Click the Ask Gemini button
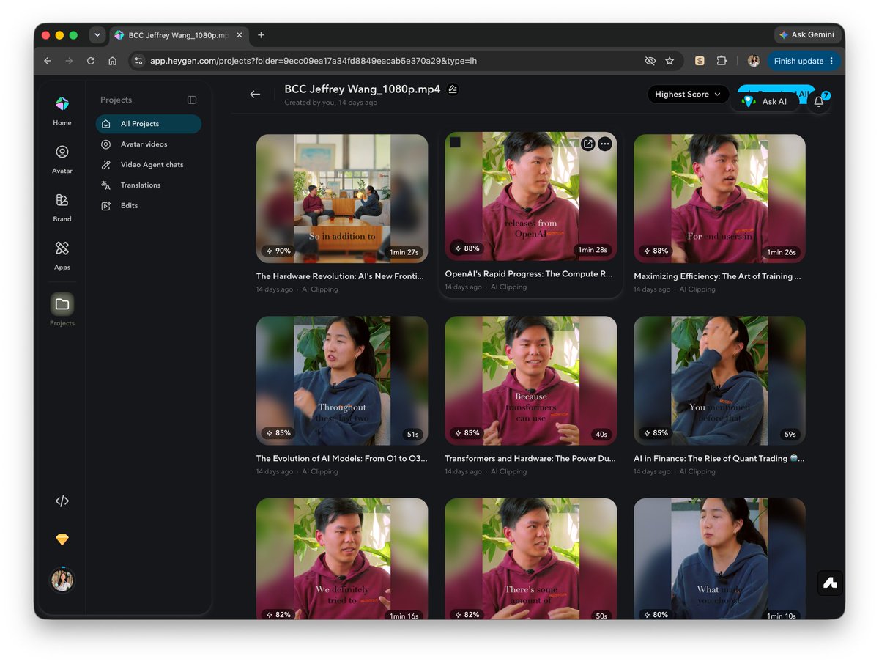This screenshot has width=879, height=664. pyautogui.click(x=806, y=35)
